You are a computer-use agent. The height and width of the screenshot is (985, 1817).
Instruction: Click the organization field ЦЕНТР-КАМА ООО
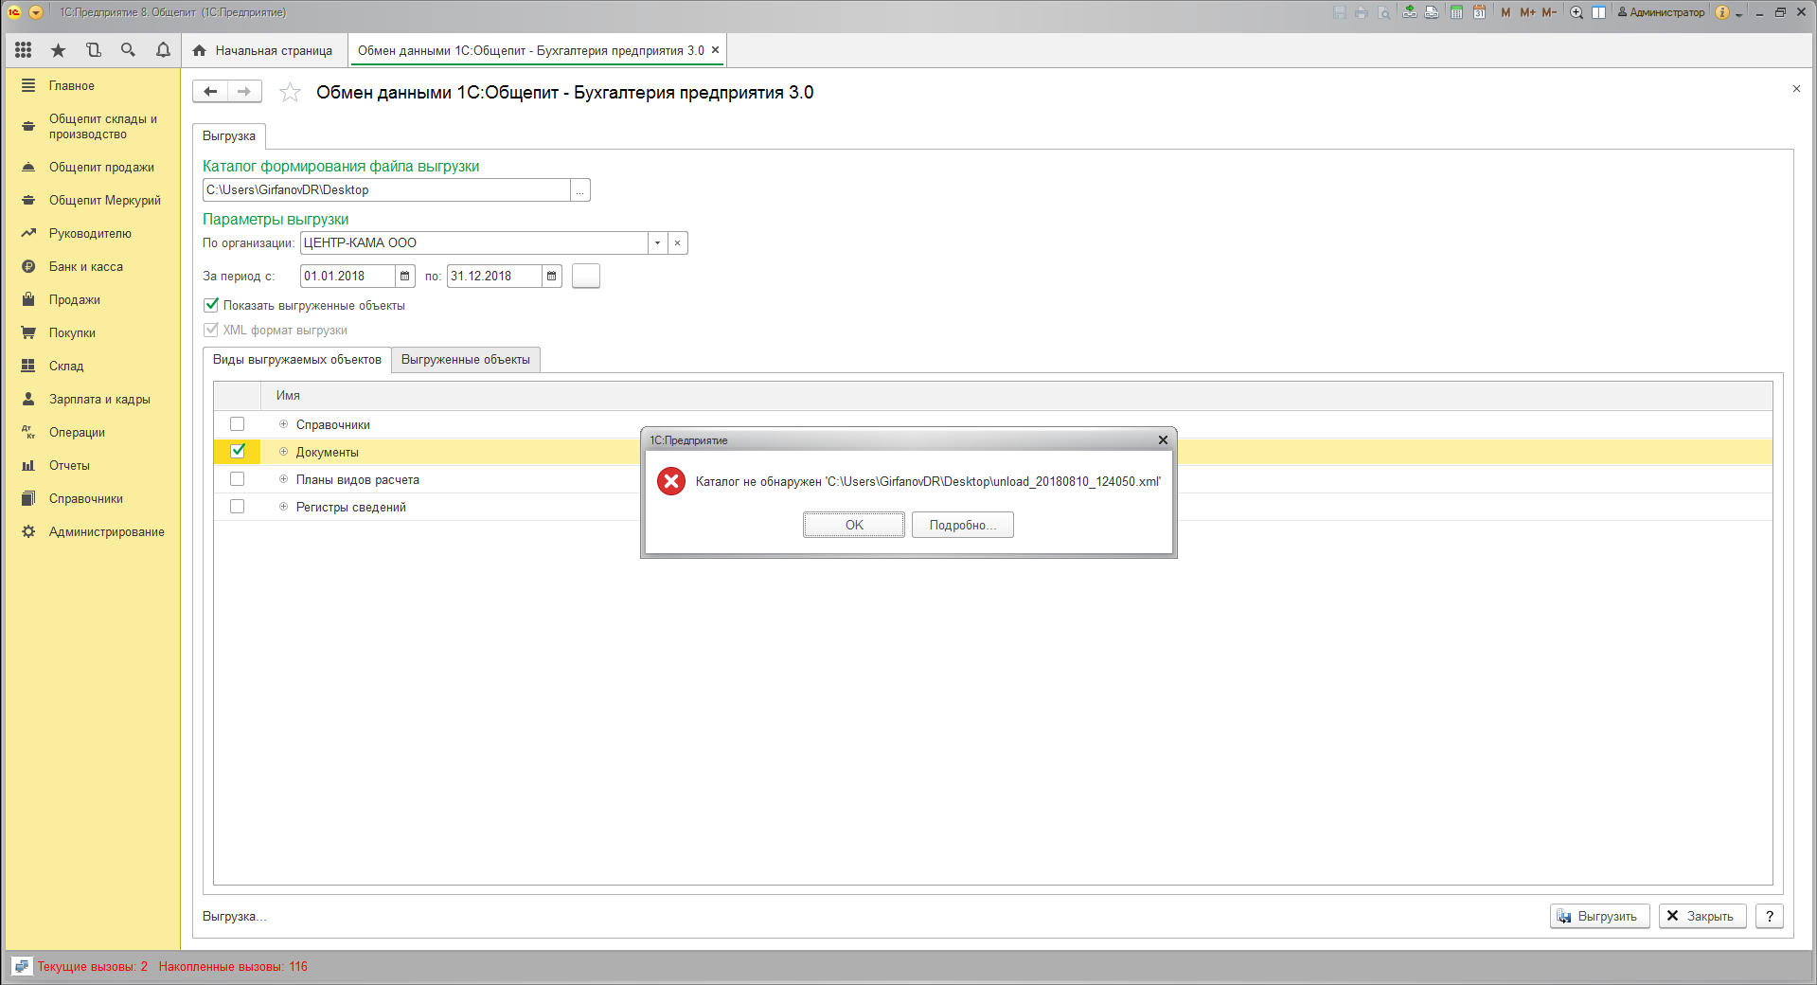[474, 243]
